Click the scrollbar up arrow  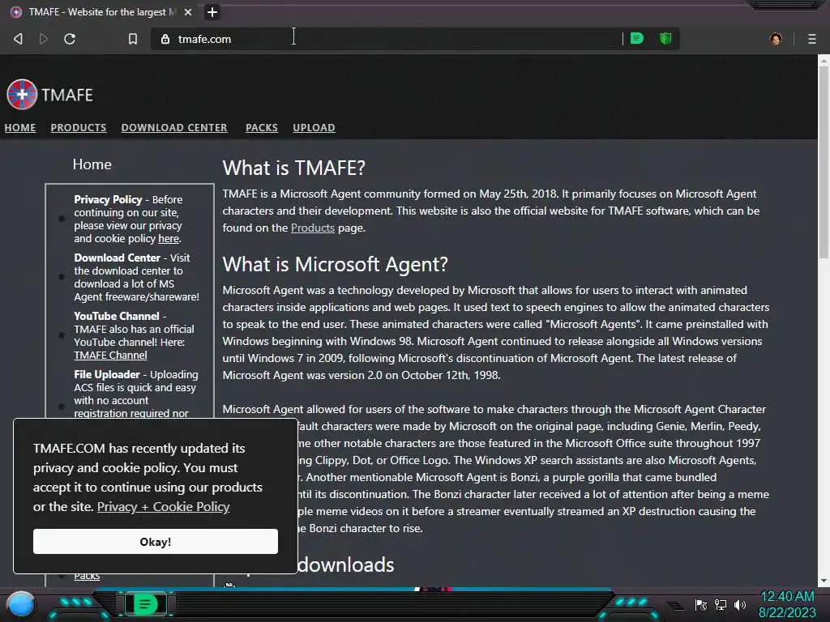pos(824,60)
